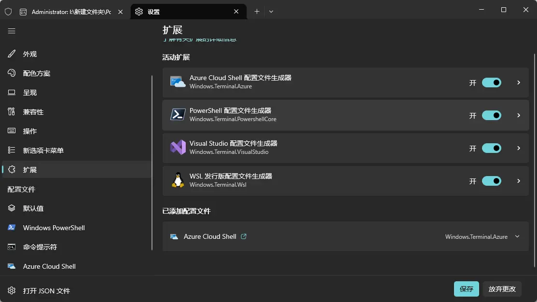Open the new-tab dropdown arrow
Image resolution: width=537 pixels, height=302 pixels.
click(x=271, y=12)
